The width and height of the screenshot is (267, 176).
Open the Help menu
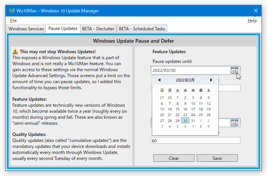tap(252, 21)
